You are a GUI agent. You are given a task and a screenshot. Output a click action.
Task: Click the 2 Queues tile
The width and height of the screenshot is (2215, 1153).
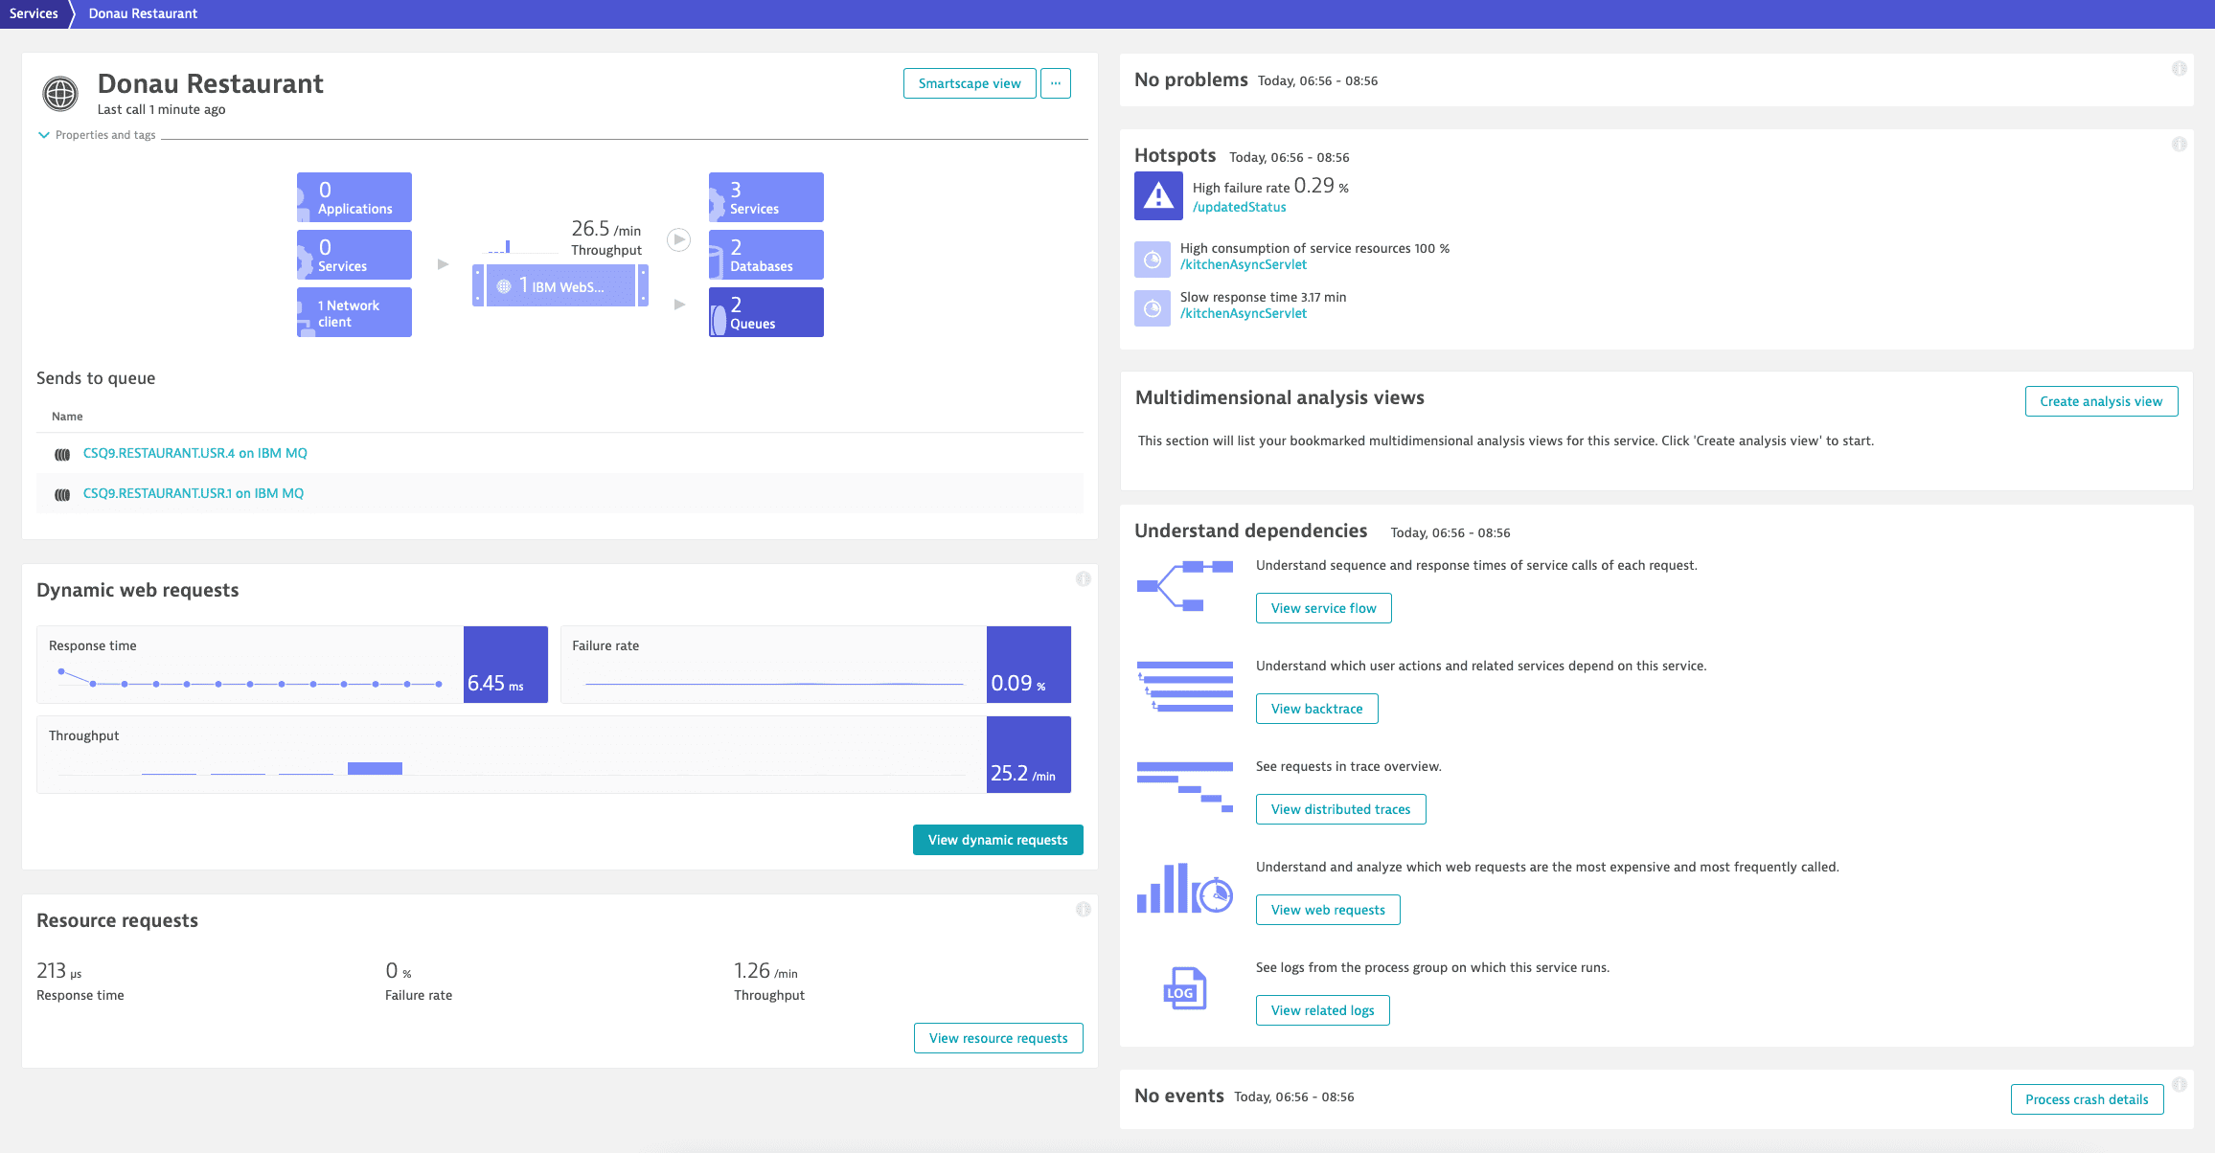[765, 312]
